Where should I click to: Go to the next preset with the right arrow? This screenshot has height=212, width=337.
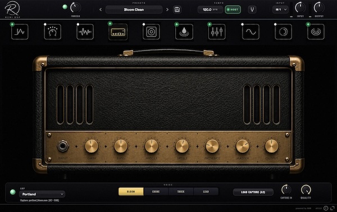(167, 10)
